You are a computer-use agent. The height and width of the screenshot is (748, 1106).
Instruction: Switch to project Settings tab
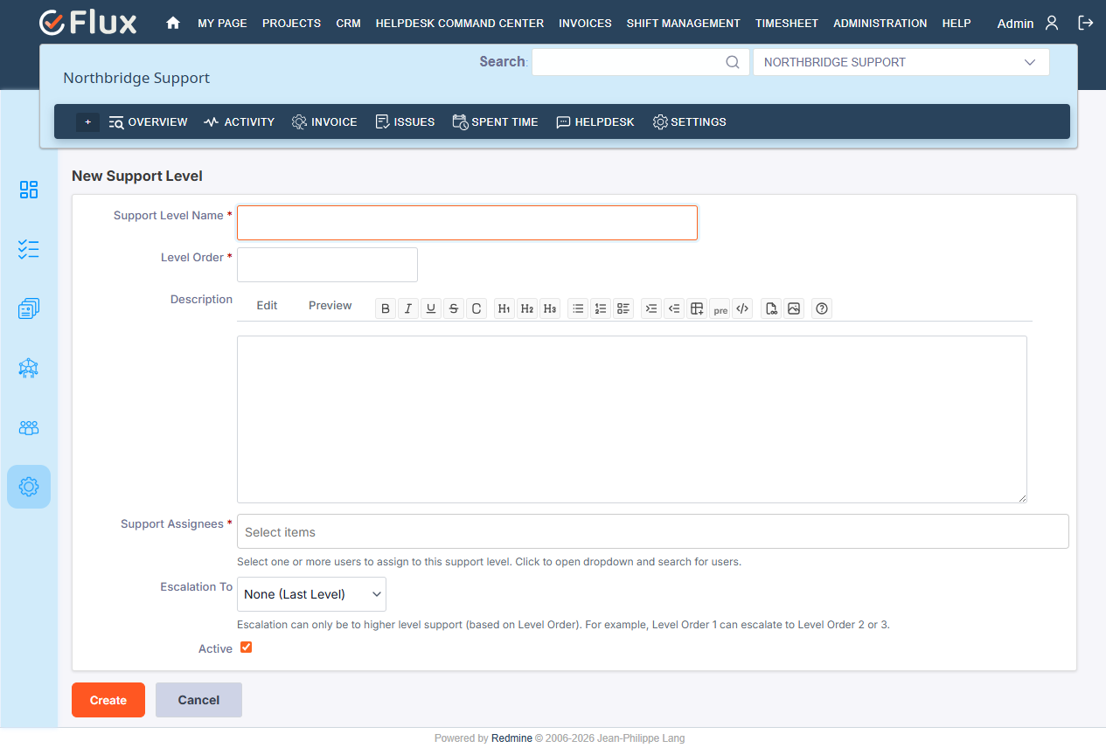click(689, 122)
